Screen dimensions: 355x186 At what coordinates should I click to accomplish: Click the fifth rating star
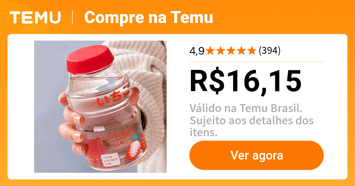pyautogui.click(x=252, y=51)
